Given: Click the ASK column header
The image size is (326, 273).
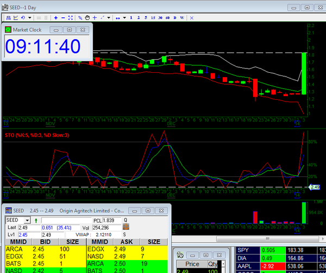Looking at the screenshot, I should tap(124, 242).
